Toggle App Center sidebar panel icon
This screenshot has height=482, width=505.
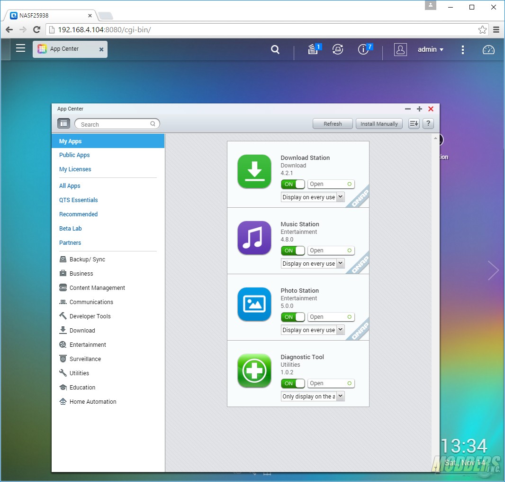63,123
